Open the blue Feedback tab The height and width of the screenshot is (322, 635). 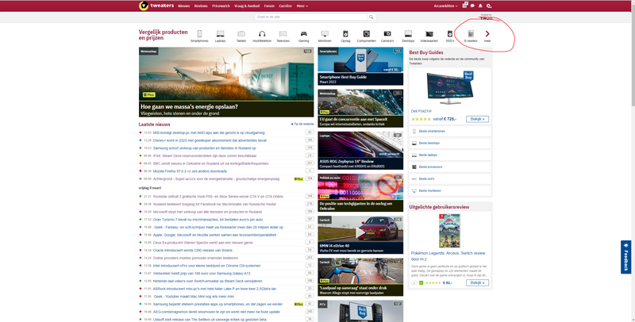pos(625,257)
